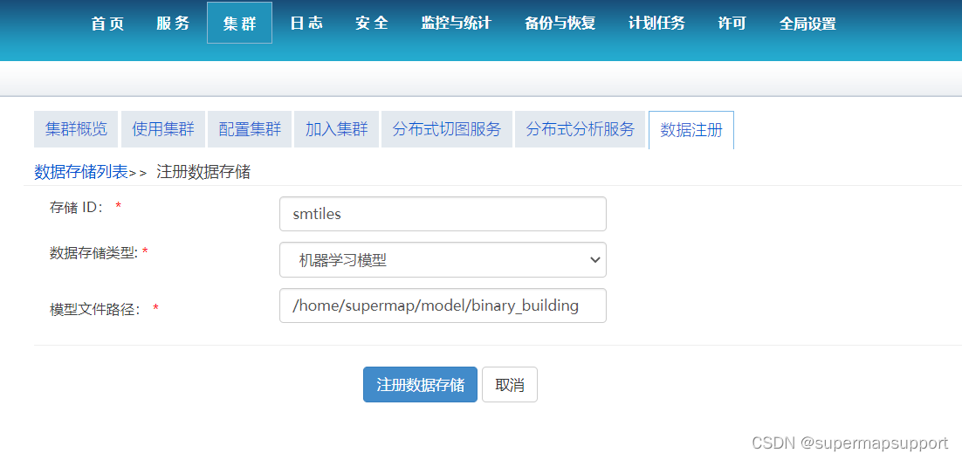Click the 模型文件路径 input field
This screenshot has width=962, height=460.
coord(443,306)
